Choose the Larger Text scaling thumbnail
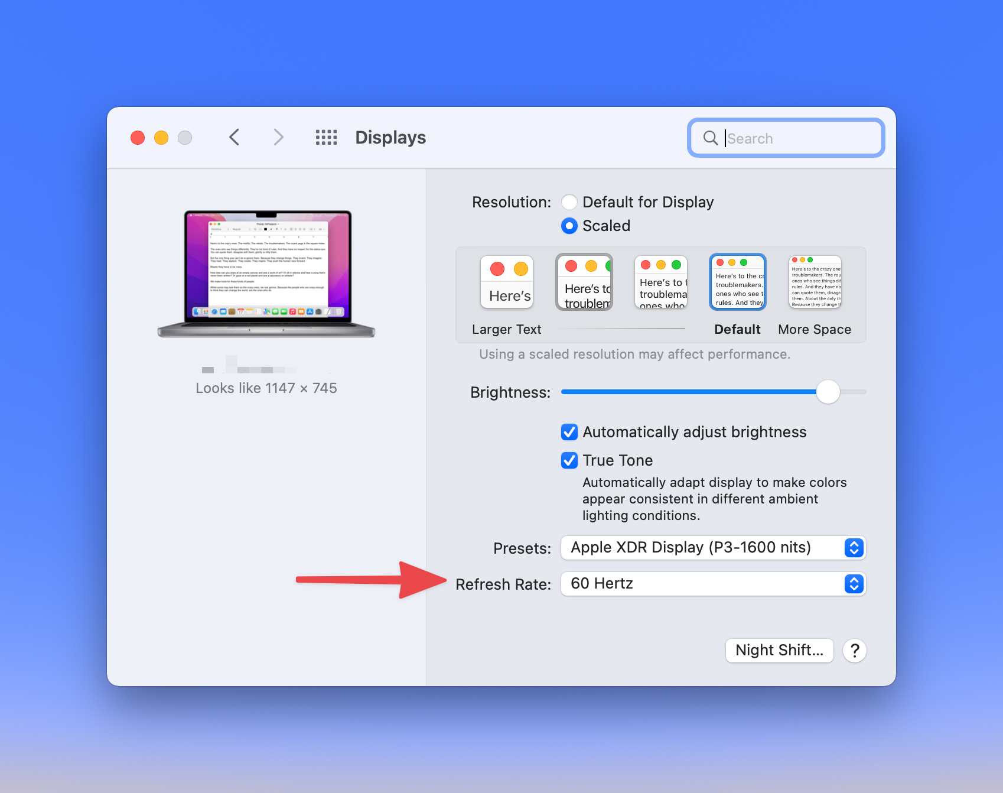 coord(507,282)
